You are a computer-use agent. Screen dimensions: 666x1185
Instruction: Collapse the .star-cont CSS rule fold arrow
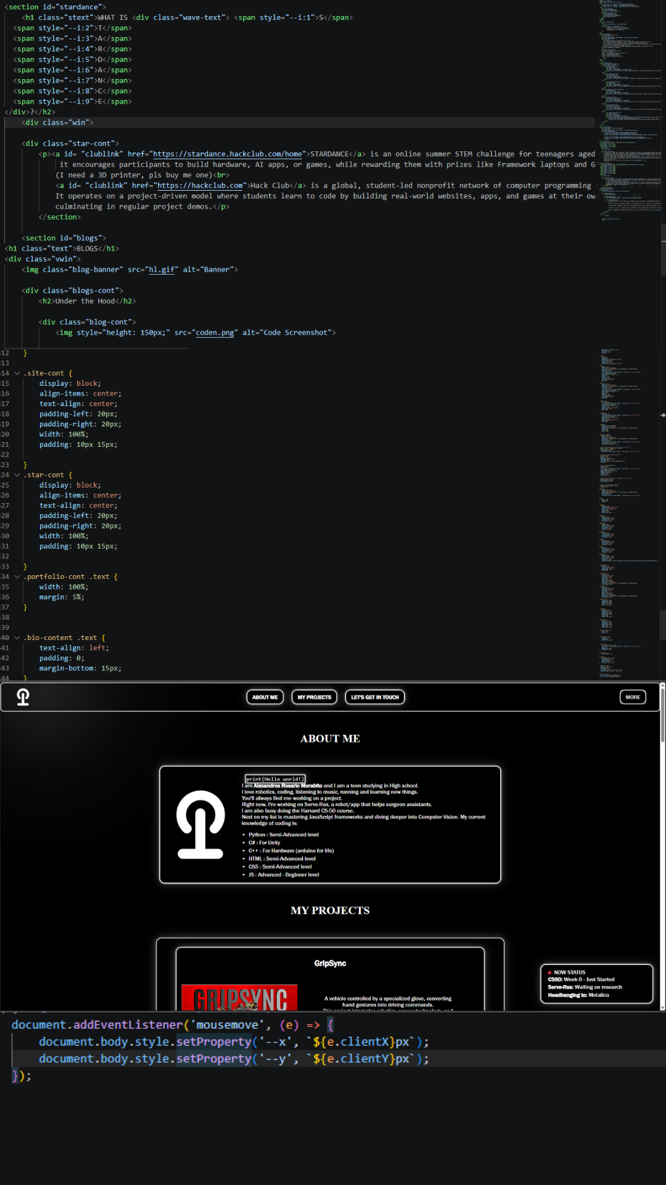pos(17,475)
